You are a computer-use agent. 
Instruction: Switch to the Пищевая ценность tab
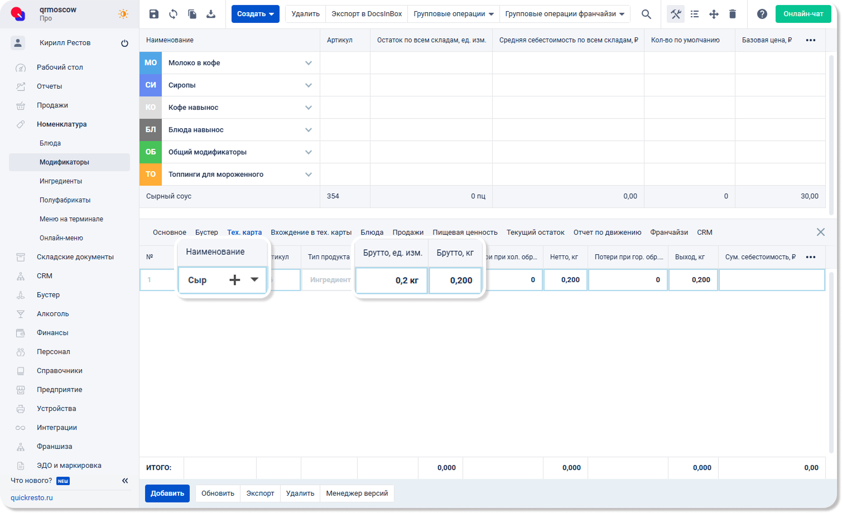465,233
